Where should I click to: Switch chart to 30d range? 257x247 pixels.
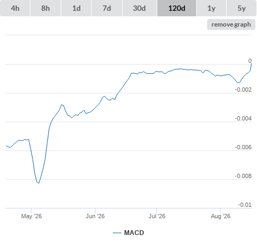click(139, 8)
